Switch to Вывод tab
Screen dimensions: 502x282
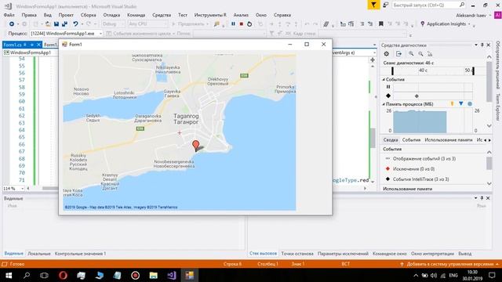point(465,254)
